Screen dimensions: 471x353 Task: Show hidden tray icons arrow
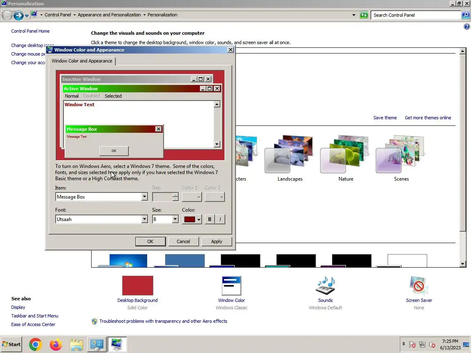pyautogui.click(x=404, y=344)
